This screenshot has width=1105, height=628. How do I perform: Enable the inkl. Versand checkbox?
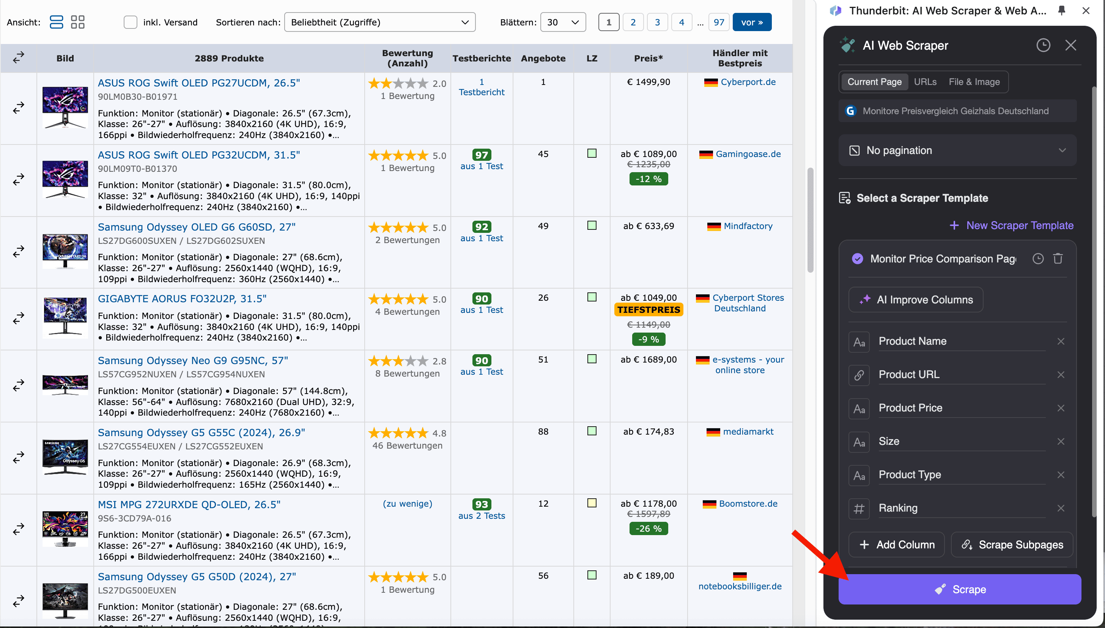pos(130,22)
